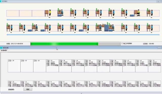Select layout cell 工位 6 with W-006

coord(91,84)
